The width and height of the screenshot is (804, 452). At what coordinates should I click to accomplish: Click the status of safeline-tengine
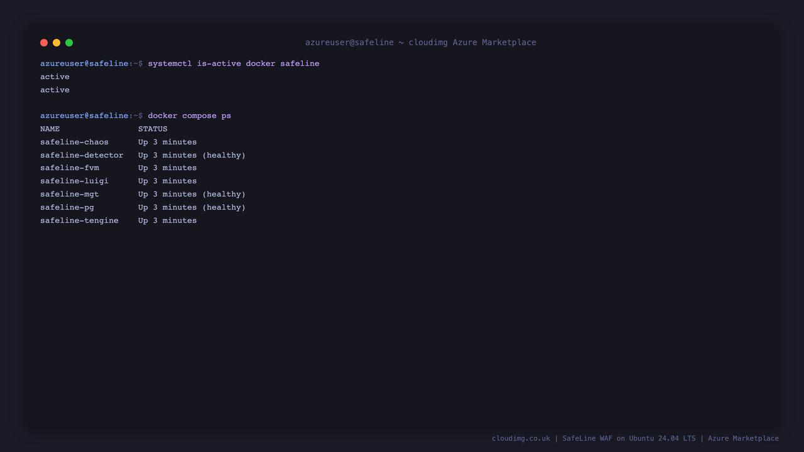pyautogui.click(x=168, y=220)
